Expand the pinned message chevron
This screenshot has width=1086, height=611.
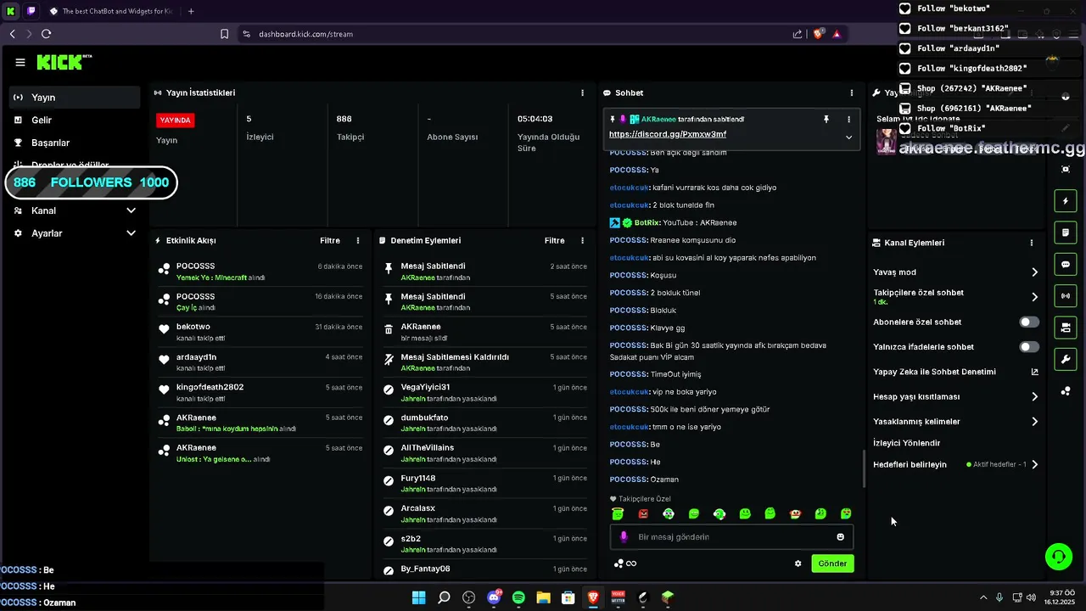click(848, 137)
